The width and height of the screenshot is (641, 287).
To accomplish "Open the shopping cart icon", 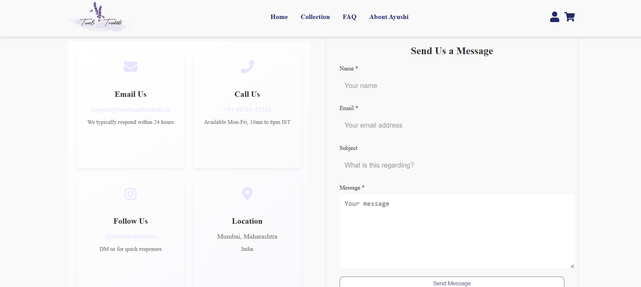I will 569,17.
